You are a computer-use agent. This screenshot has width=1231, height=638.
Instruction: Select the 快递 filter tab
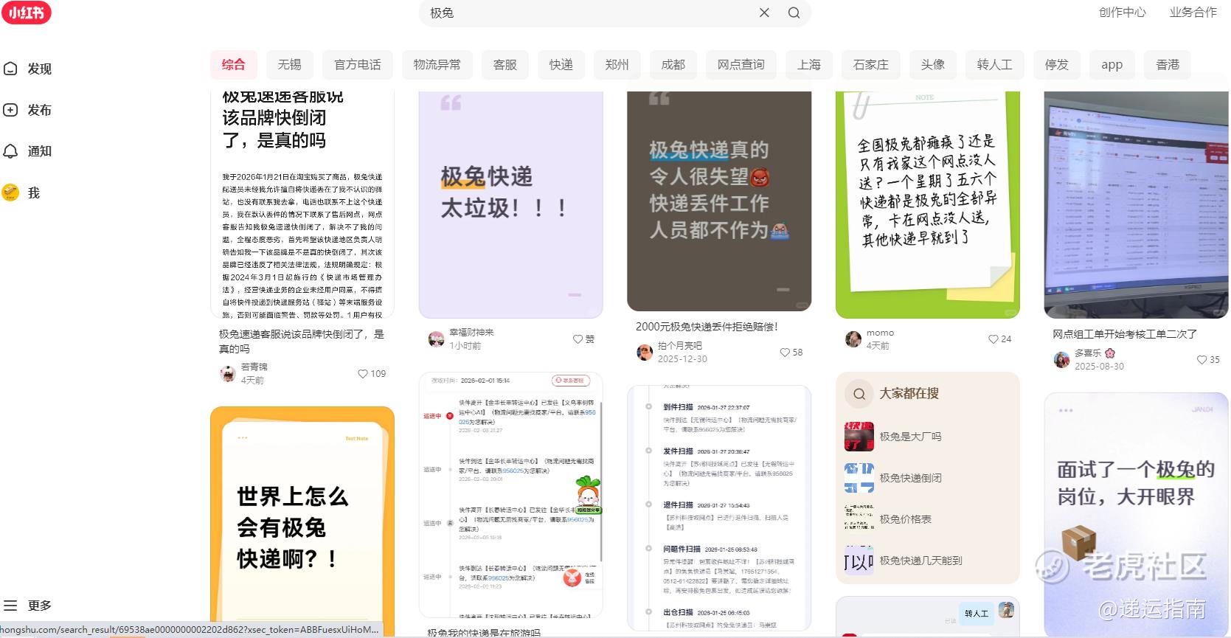[x=561, y=65]
